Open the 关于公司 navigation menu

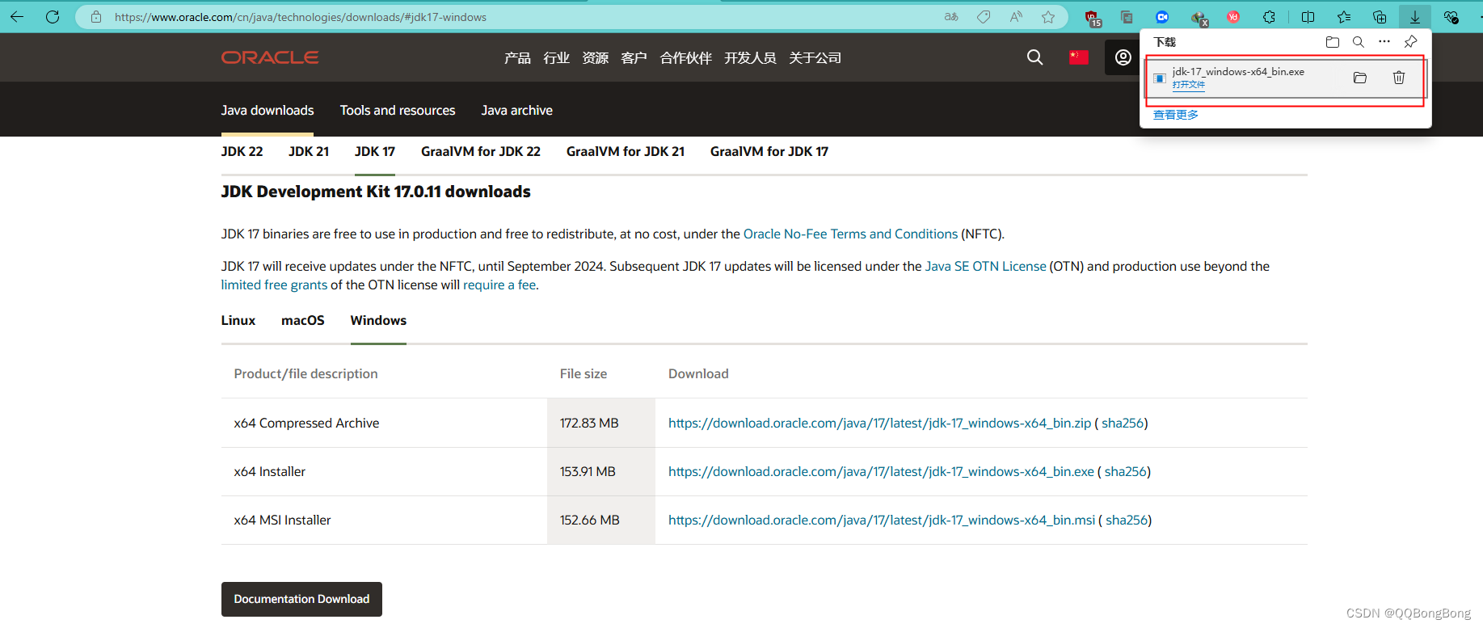pos(815,58)
